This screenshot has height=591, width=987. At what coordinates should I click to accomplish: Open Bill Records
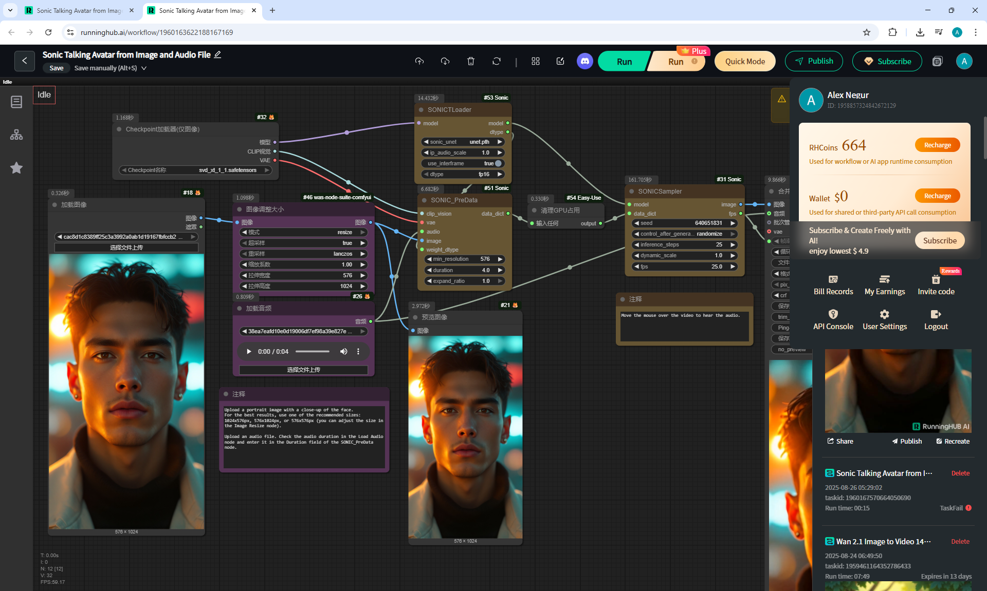click(x=833, y=285)
